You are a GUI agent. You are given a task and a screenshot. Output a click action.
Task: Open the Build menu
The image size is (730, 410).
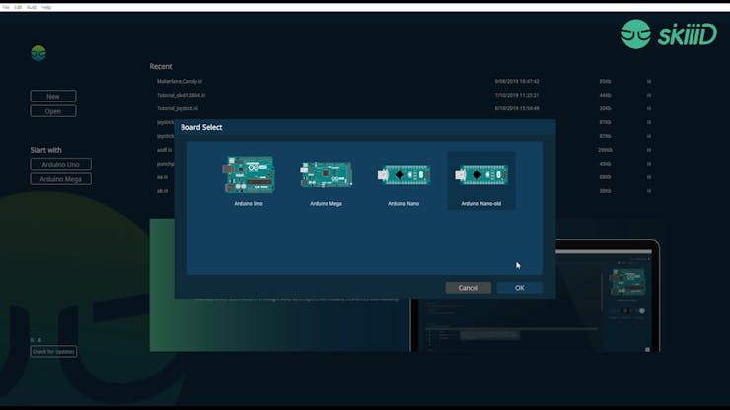[32, 8]
